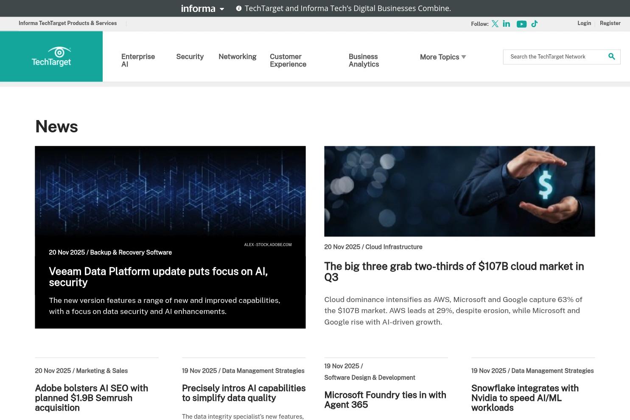Click the News page heading

(x=56, y=126)
